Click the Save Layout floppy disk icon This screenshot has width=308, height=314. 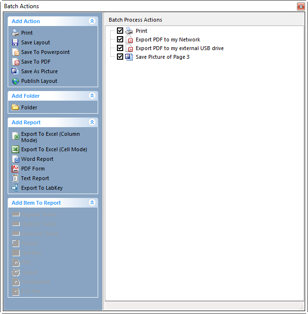click(x=15, y=42)
